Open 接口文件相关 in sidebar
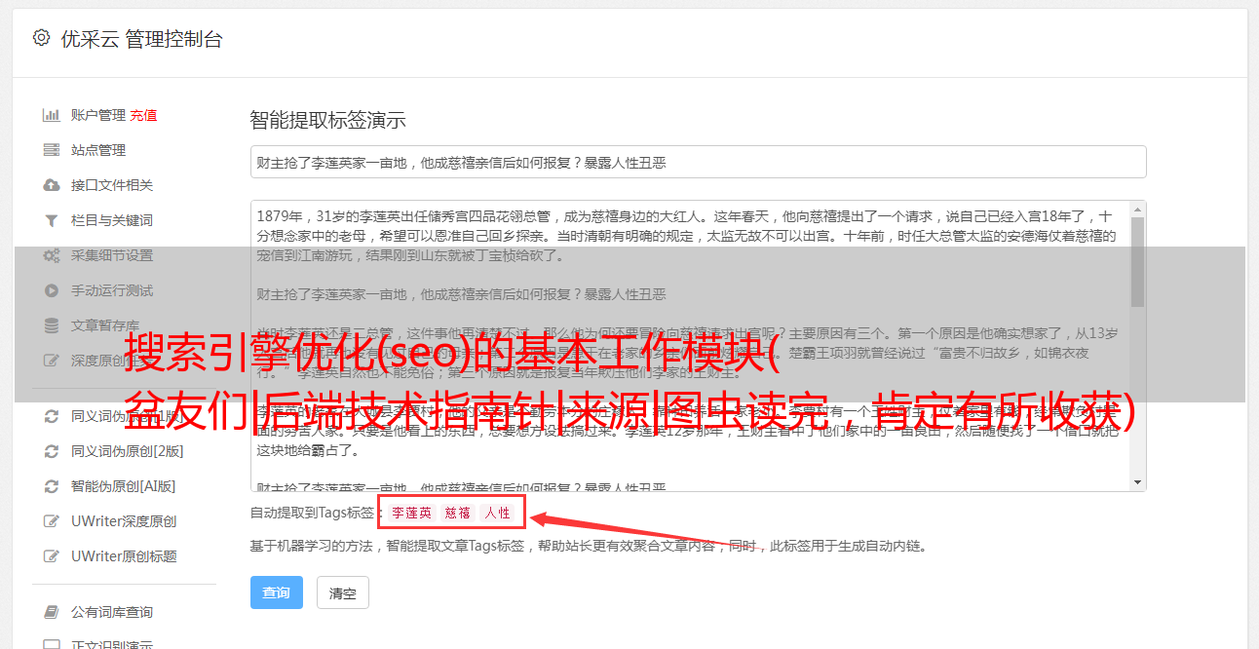Image resolution: width=1259 pixels, height=649 pixels. coord(112,185)
